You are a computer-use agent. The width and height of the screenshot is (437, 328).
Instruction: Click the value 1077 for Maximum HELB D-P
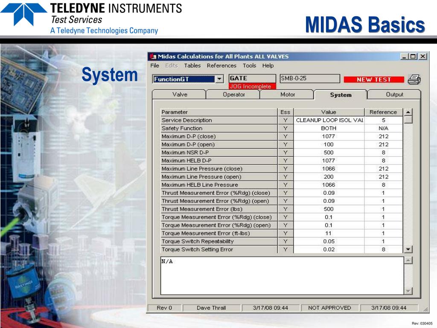coord(329,161)
